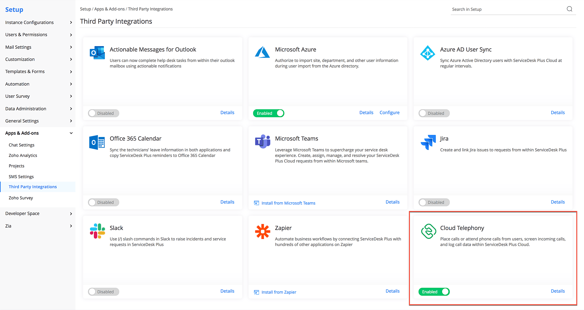Click the Microsoft Teams logo icon

[x=262, y=142]
